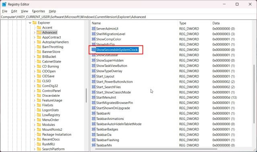Click the StartMenuInit DWORD value icon

94,97
